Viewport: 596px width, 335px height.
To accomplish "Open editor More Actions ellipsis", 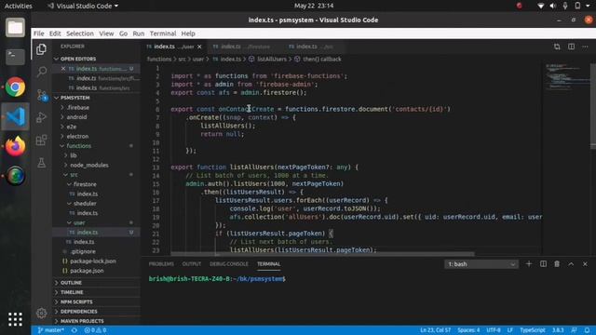I will (585, 47).
